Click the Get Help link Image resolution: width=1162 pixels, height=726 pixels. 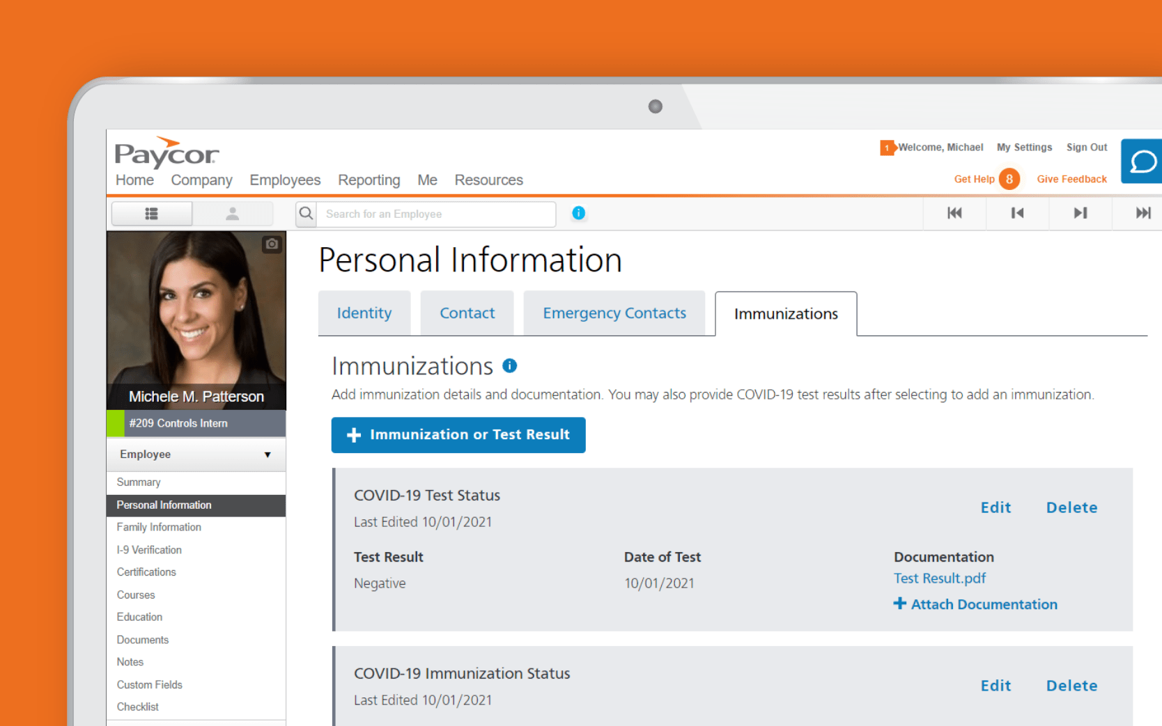(974, 179)
